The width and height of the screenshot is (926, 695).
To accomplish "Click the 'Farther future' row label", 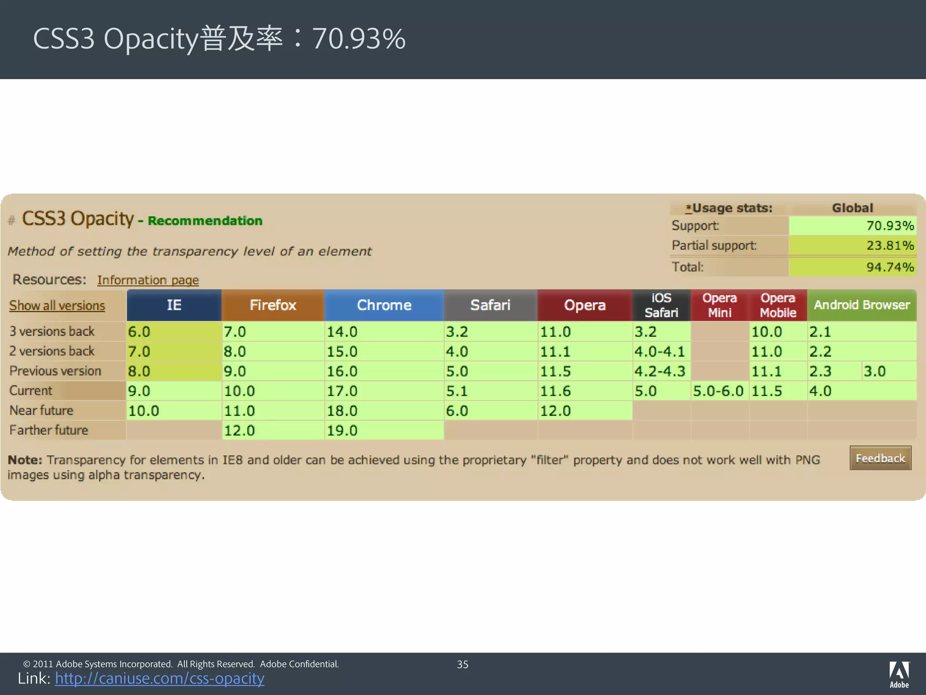I will point(49,430).
